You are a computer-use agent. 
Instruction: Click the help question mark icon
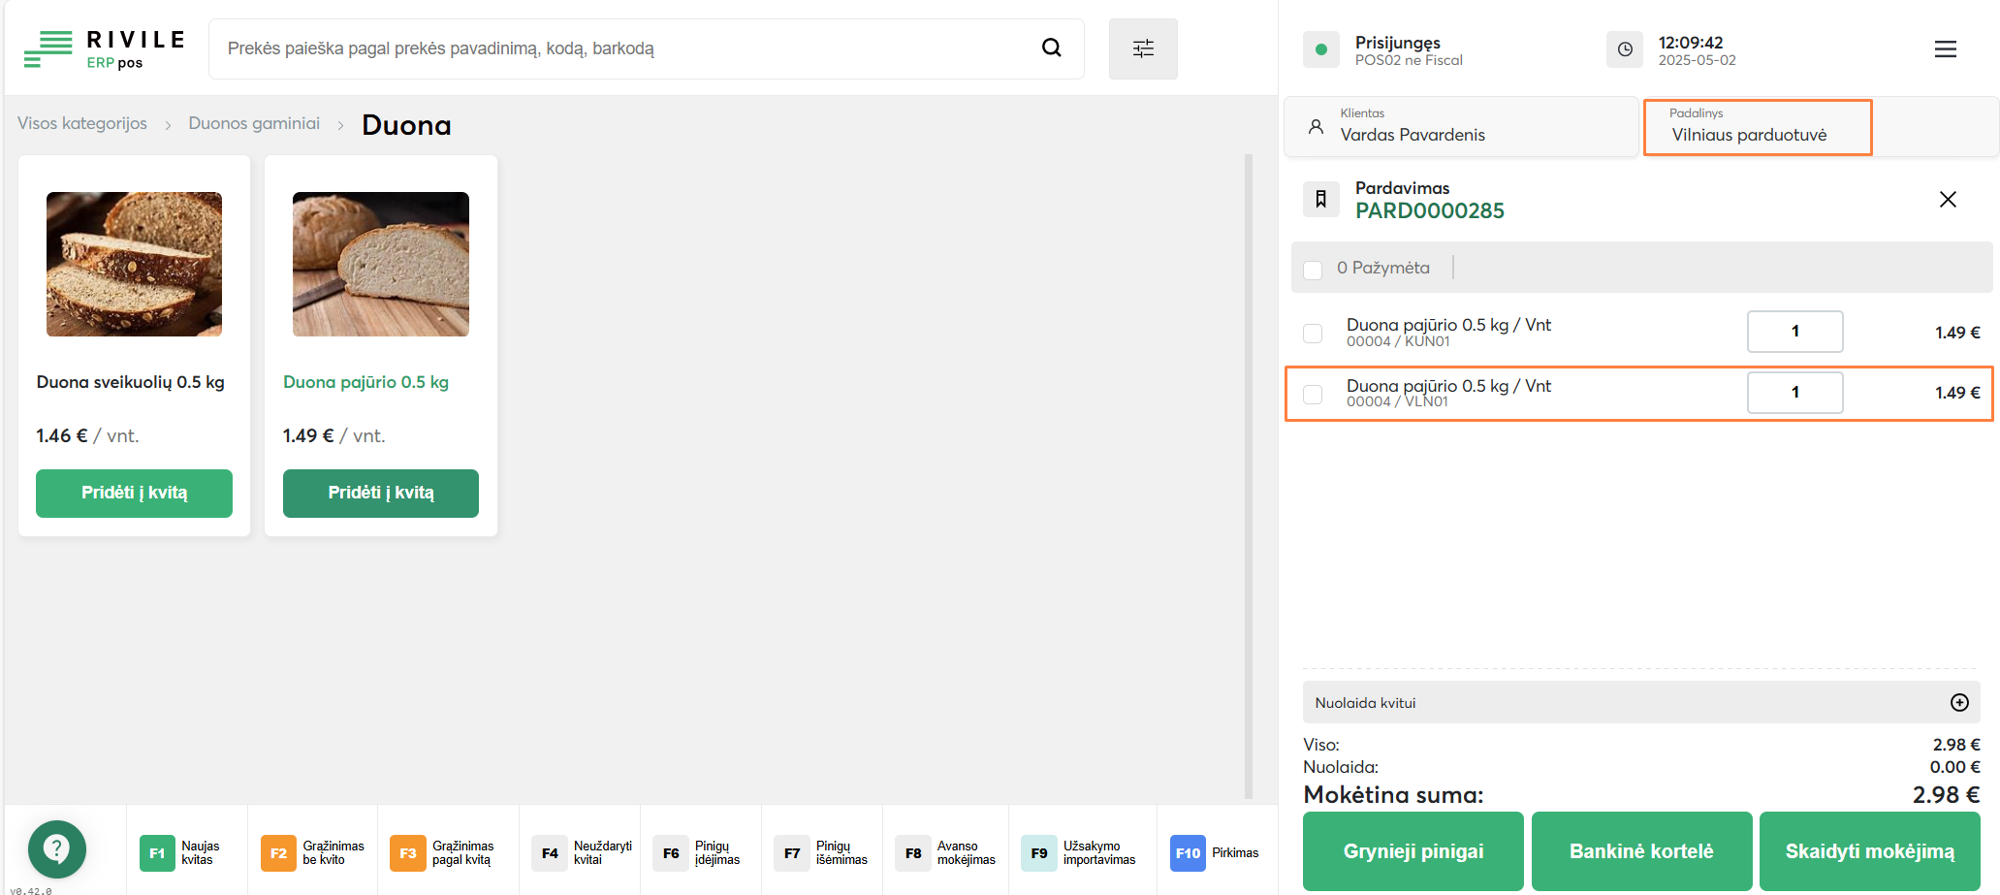(57, 849)
